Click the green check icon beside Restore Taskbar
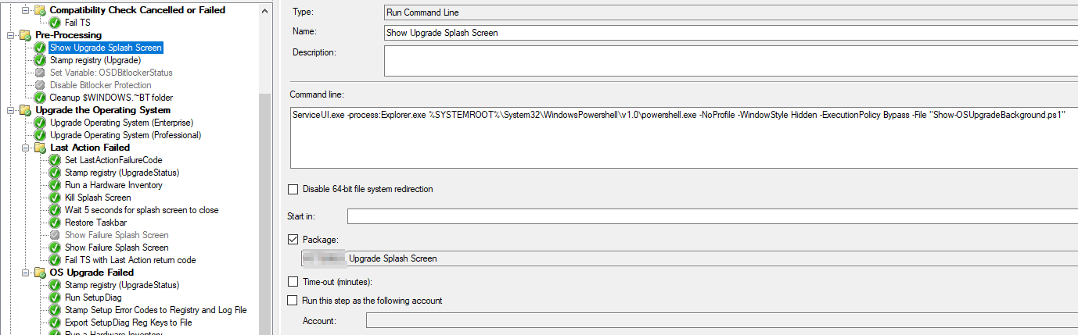Viewport: 1078px width, 335px height. pos(55,223)
